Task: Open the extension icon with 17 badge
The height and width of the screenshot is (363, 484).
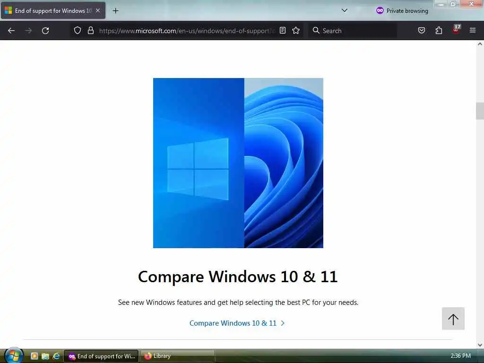Action: (x=456, y=30)
